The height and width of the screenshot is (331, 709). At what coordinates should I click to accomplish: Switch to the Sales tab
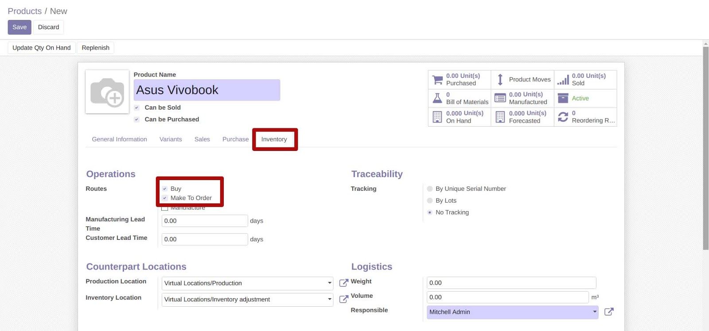[x=202, y=139]
